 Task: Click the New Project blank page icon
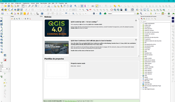click(2, 6)
